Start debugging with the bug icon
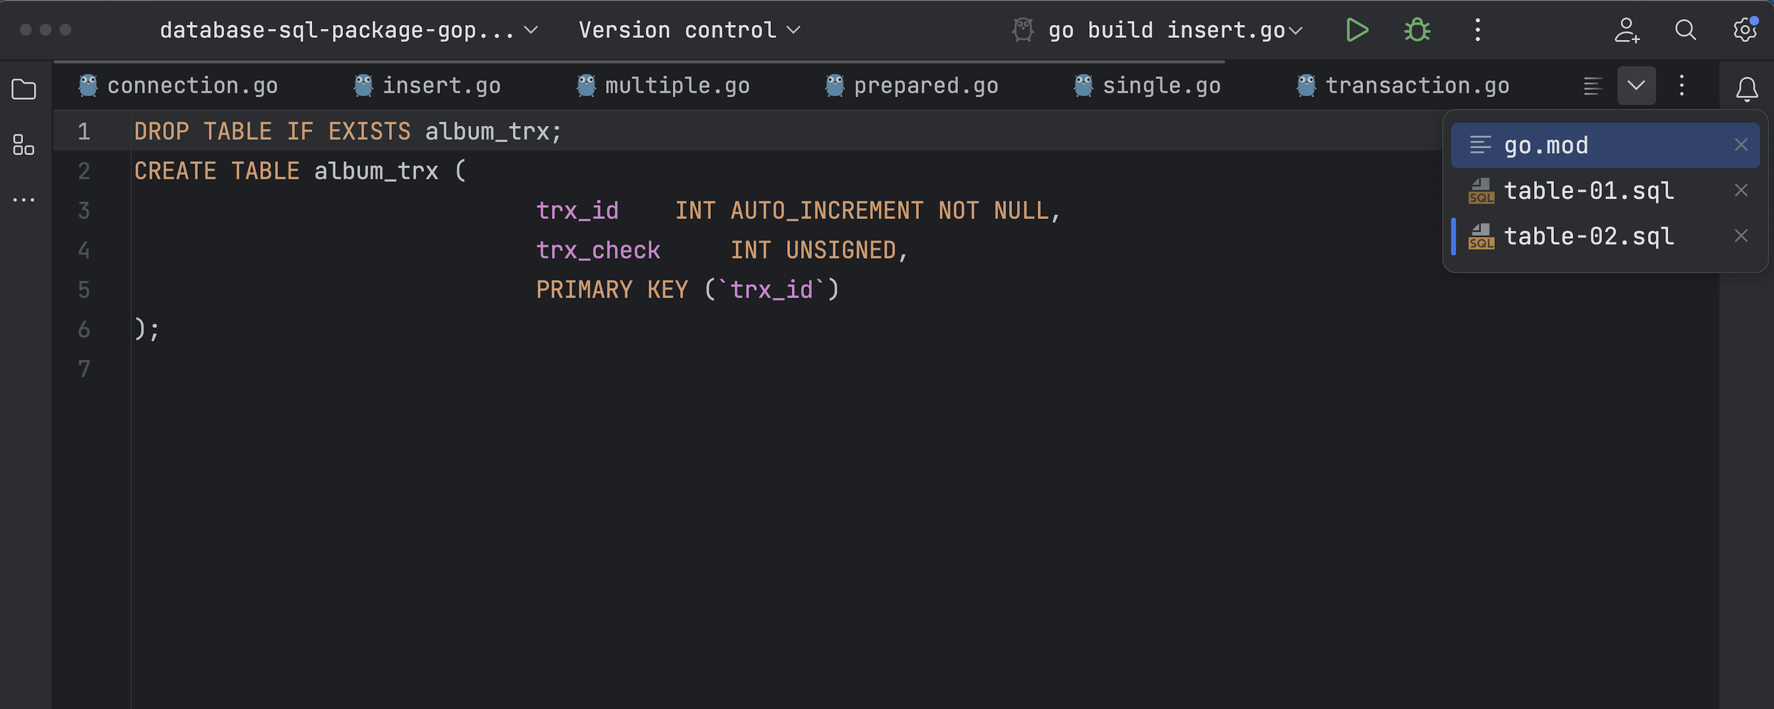This screenshot has width=1774, height=709. (x=1417, y=30)
